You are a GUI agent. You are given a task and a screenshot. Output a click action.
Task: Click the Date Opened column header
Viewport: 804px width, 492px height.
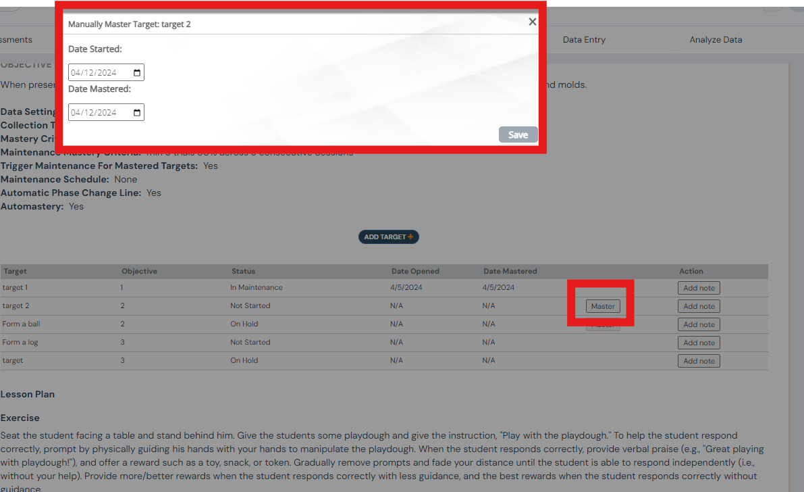click(x=415, y=271)
